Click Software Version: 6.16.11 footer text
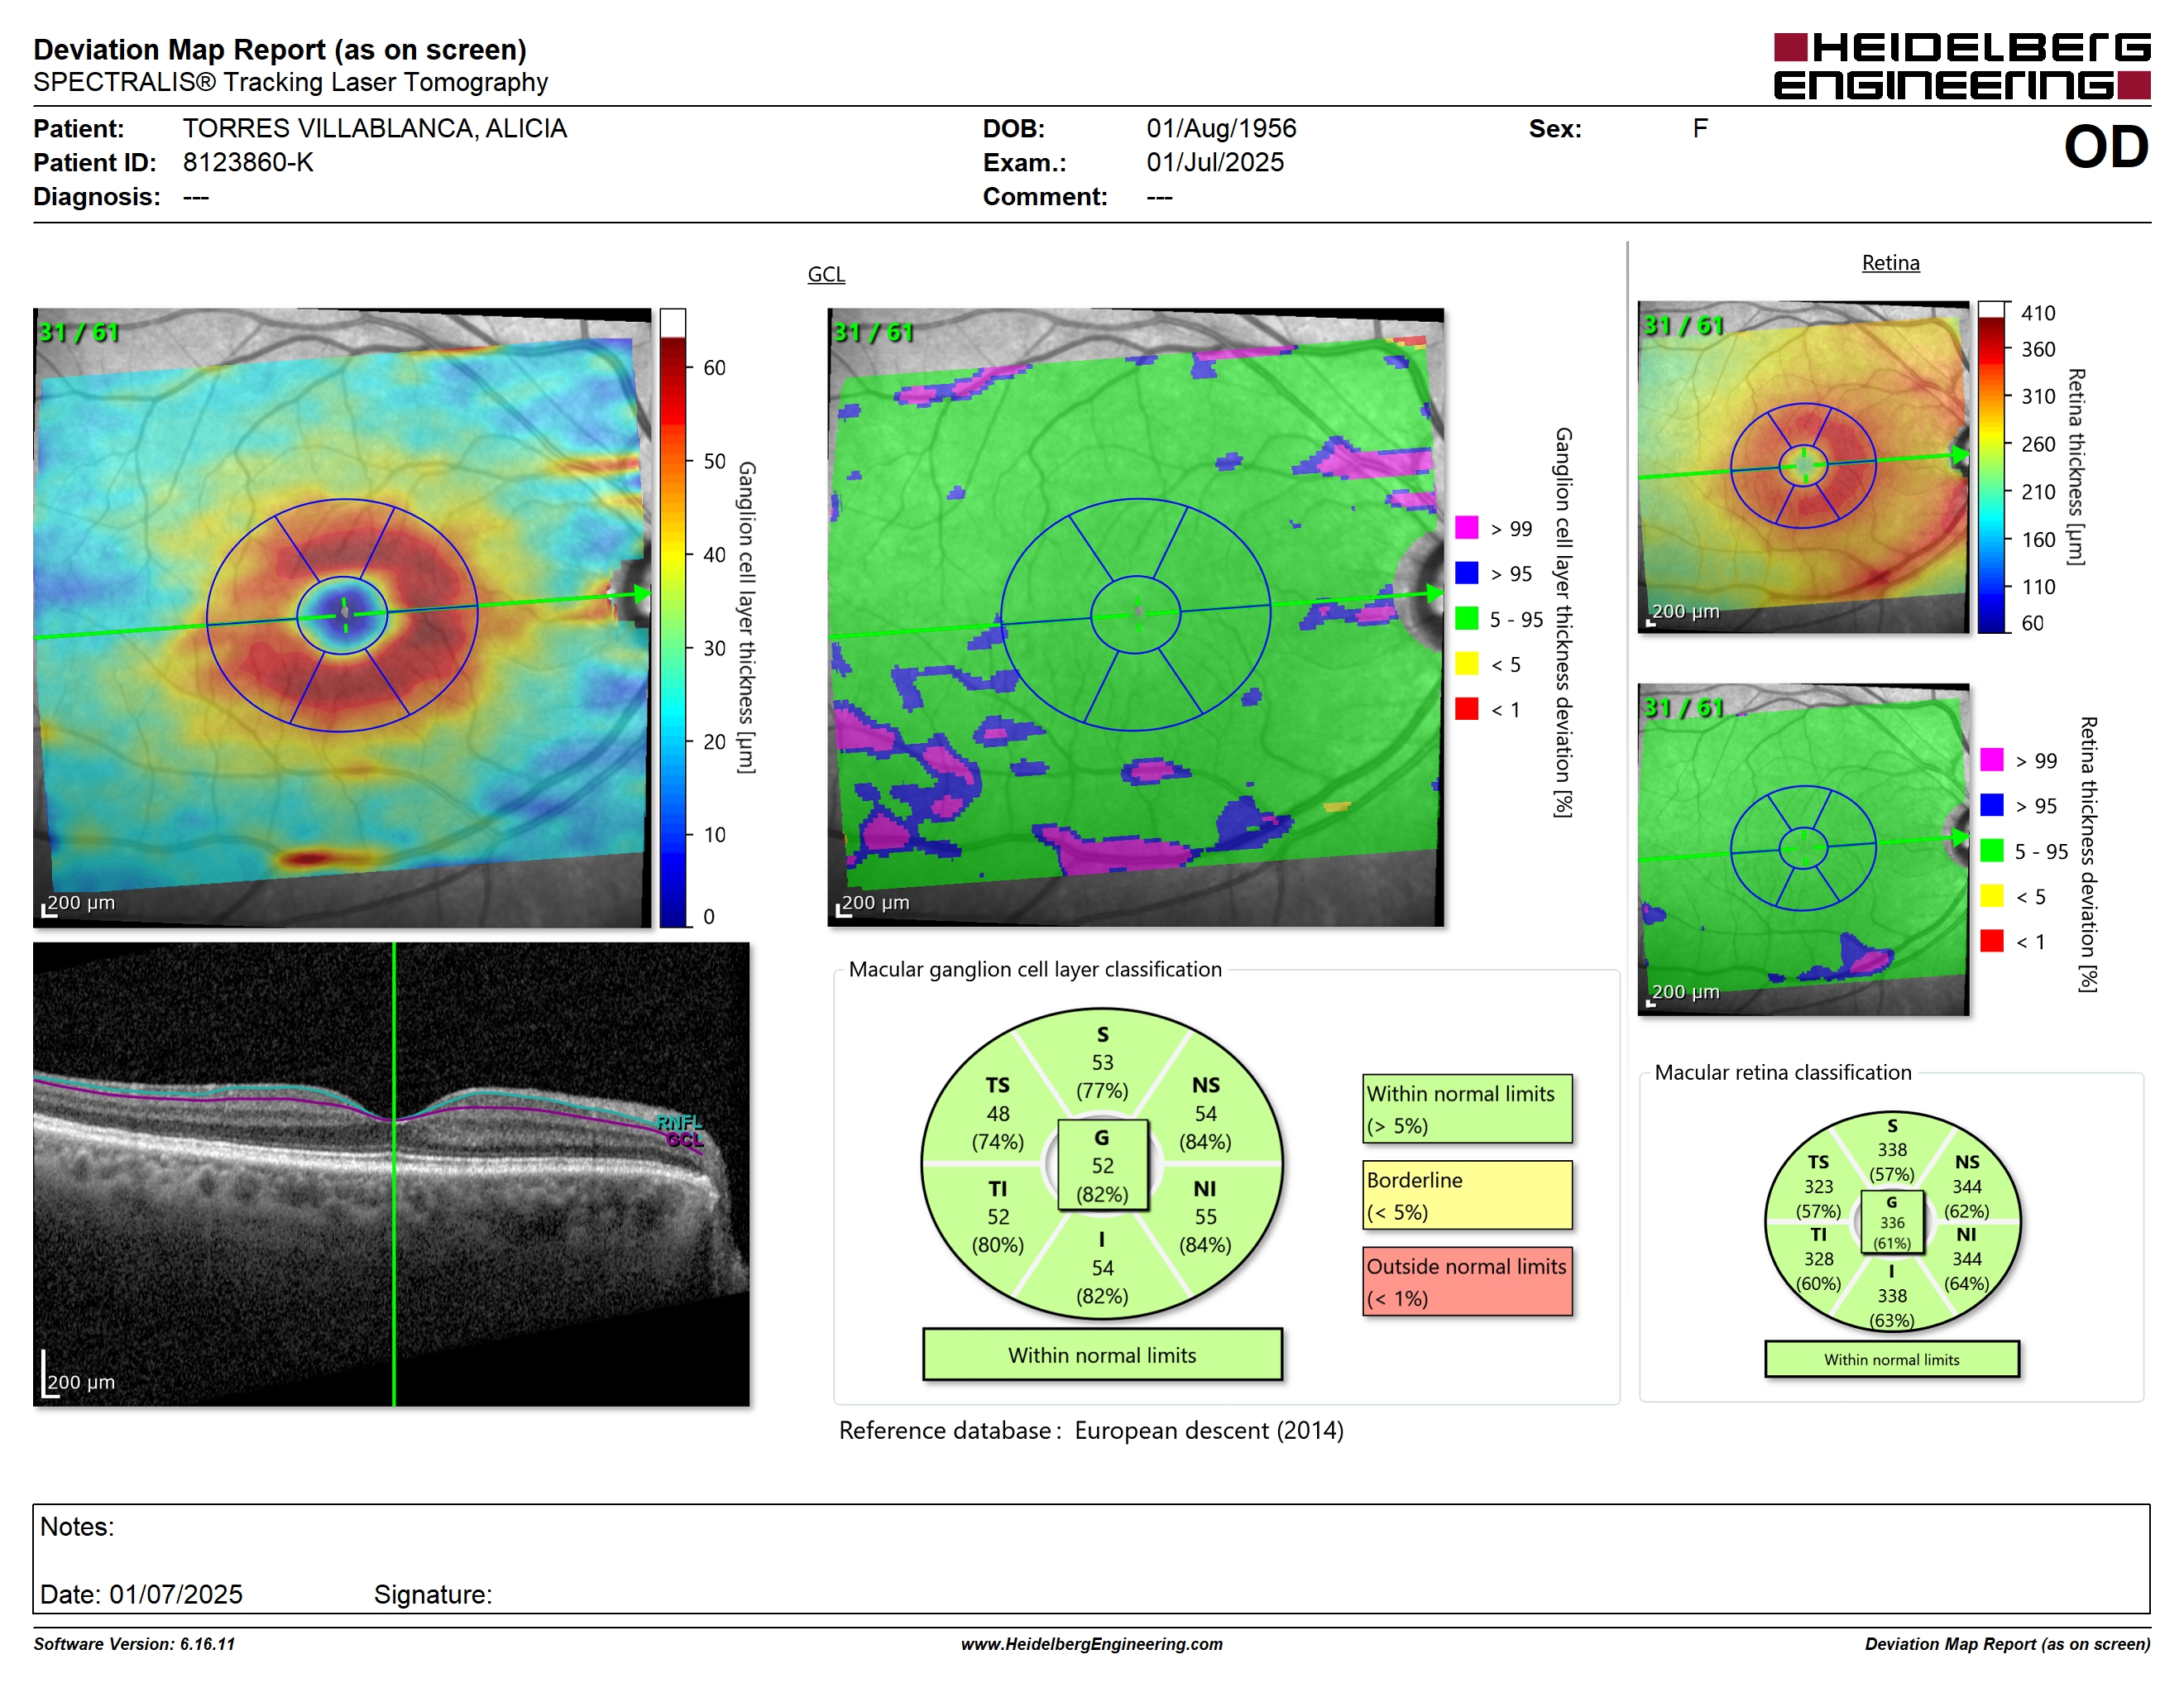This screenshot has width=2184, height=1688. (134, 1644)
